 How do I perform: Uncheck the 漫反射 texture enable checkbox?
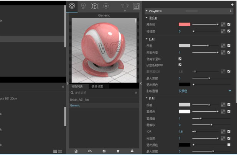click(229, 24)
